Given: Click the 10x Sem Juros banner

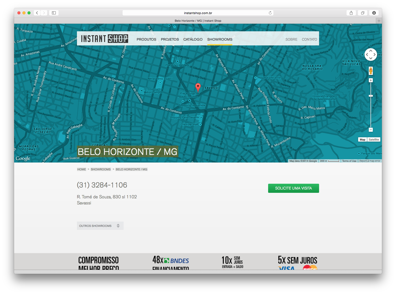Looking at the screenshot, I should pos(232,262).
